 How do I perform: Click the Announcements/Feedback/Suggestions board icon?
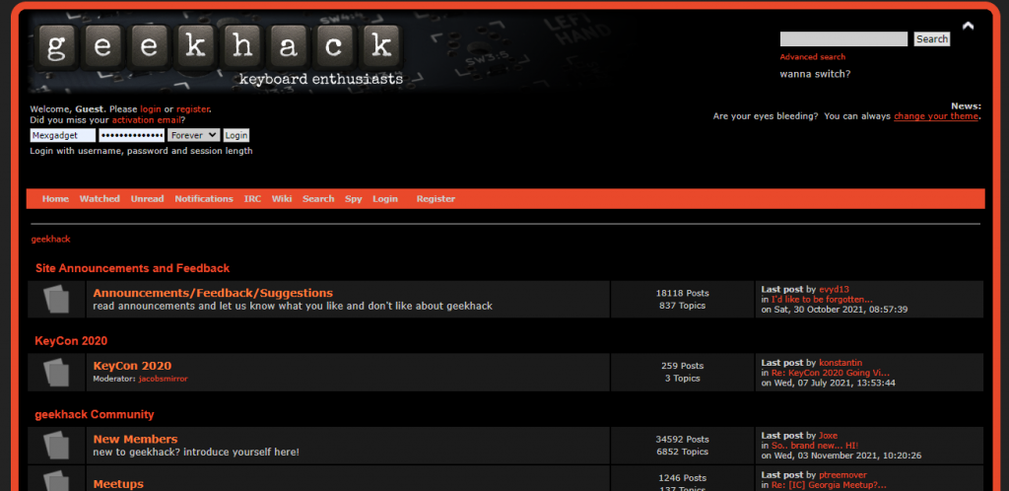tap(56, 299)
